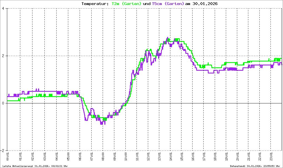Select the 03:01 time axis label
Screen dimensions: 283x168
45,157
